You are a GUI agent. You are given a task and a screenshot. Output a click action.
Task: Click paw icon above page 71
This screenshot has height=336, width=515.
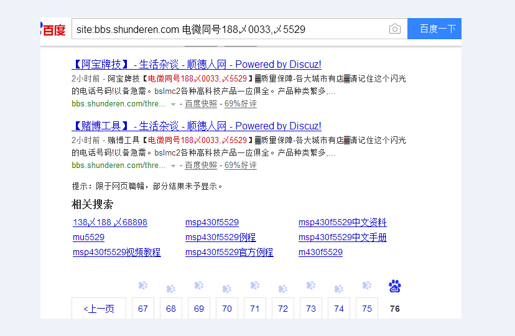tap(255, 286)
